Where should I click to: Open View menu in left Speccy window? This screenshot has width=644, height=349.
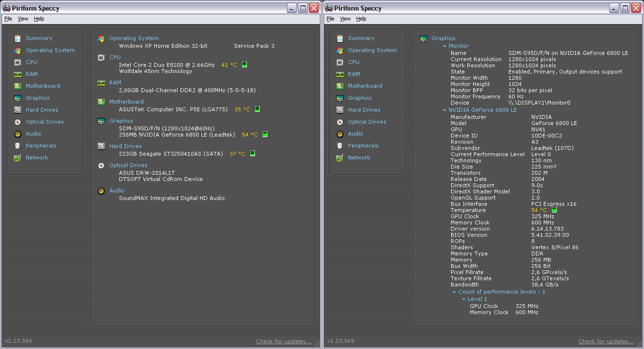pyautogui.click(x=23, y=19)
